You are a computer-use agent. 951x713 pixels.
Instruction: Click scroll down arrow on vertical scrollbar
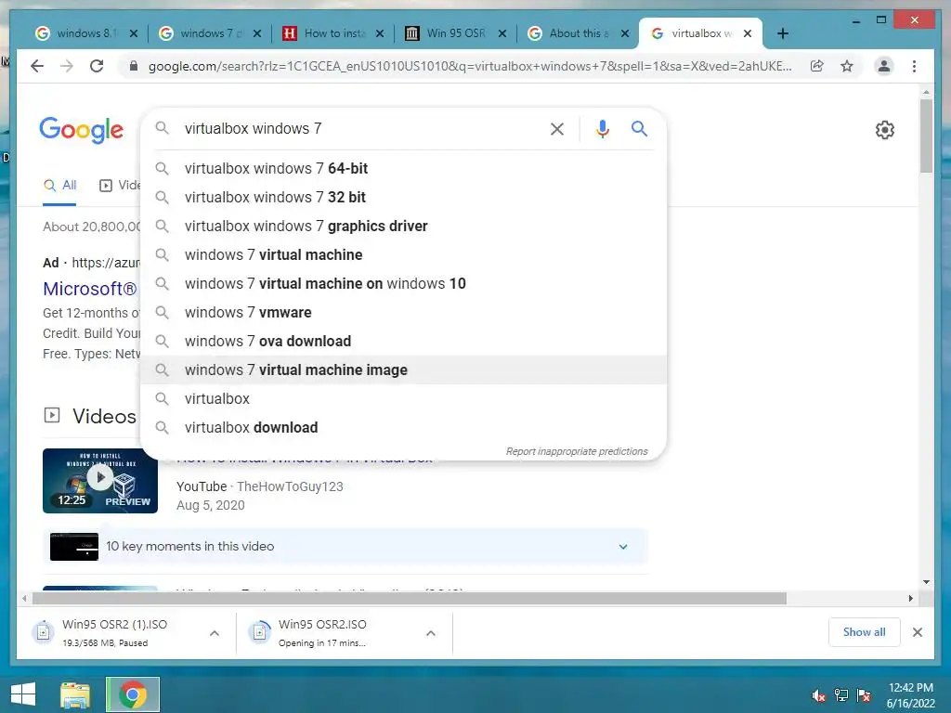pos(926,582)
